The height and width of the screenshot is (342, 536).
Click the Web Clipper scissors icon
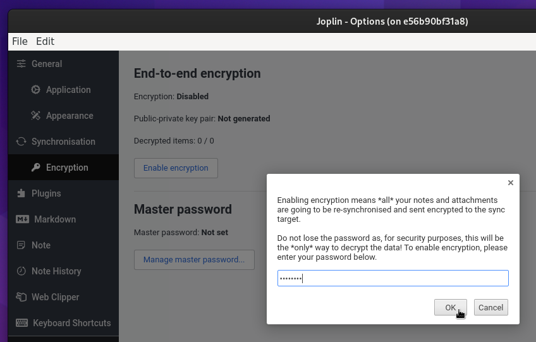(x=21, y=297)
